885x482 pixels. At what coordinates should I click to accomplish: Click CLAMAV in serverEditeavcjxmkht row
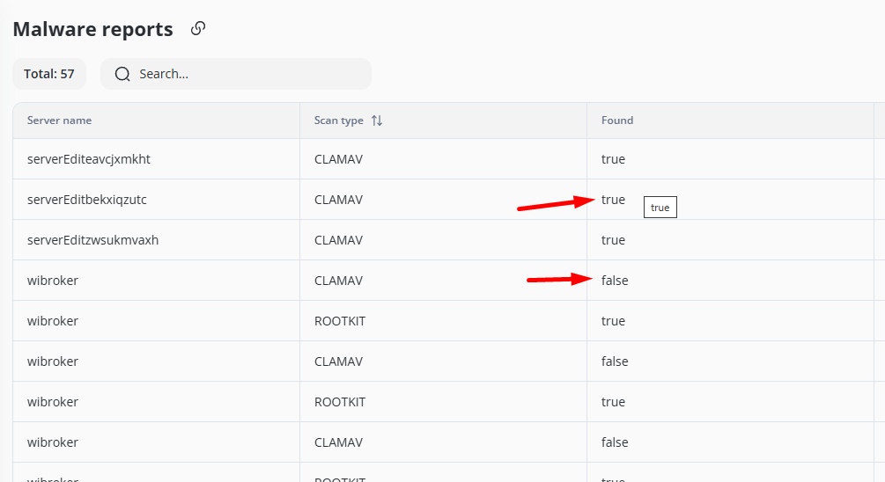pos(339,159)
